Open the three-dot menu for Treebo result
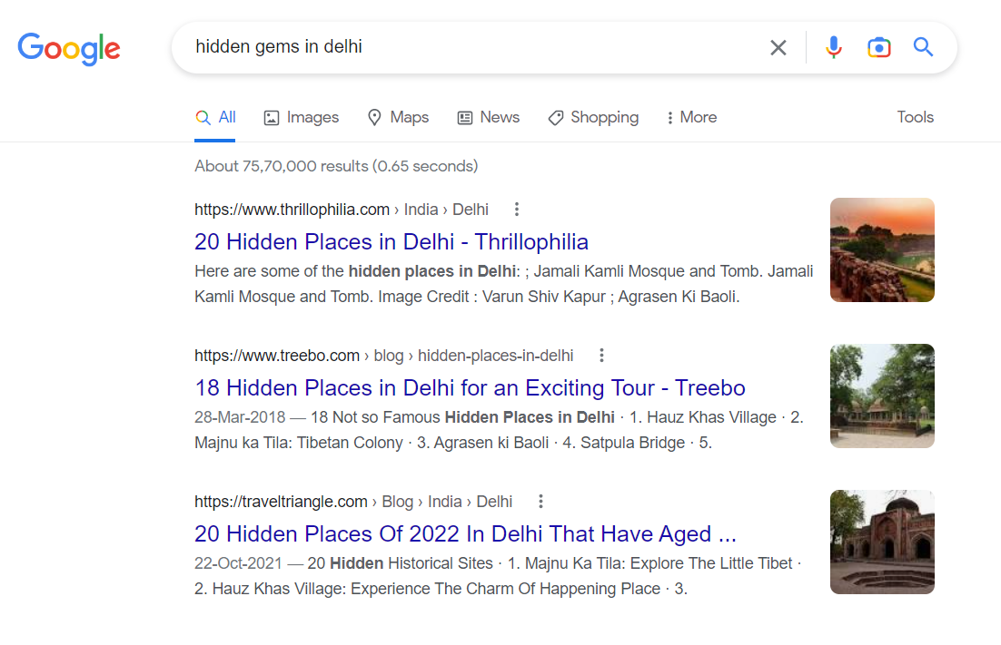This screenshot has width=1001, height=645. click(601, 356)
